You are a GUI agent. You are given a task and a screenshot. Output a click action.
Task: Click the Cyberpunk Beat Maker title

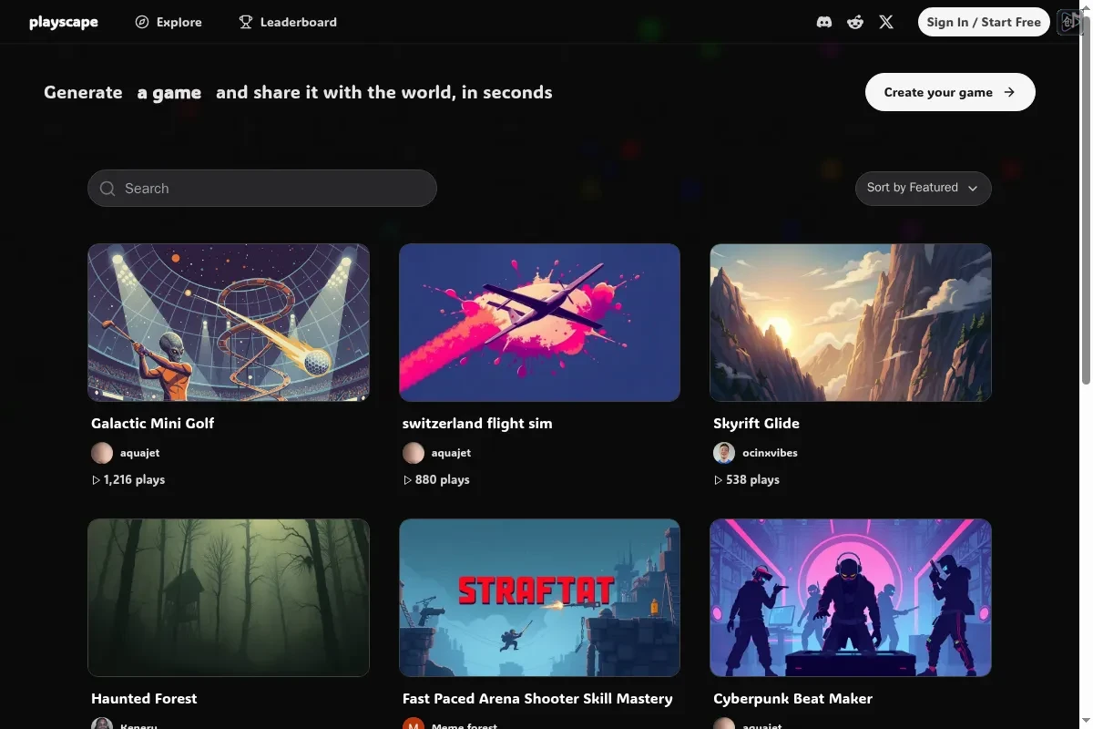tap(792, 699)
